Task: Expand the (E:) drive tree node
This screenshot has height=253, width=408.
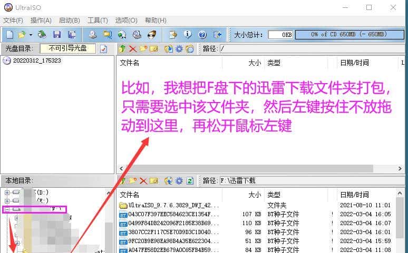Action: click(x=7, y=201)
